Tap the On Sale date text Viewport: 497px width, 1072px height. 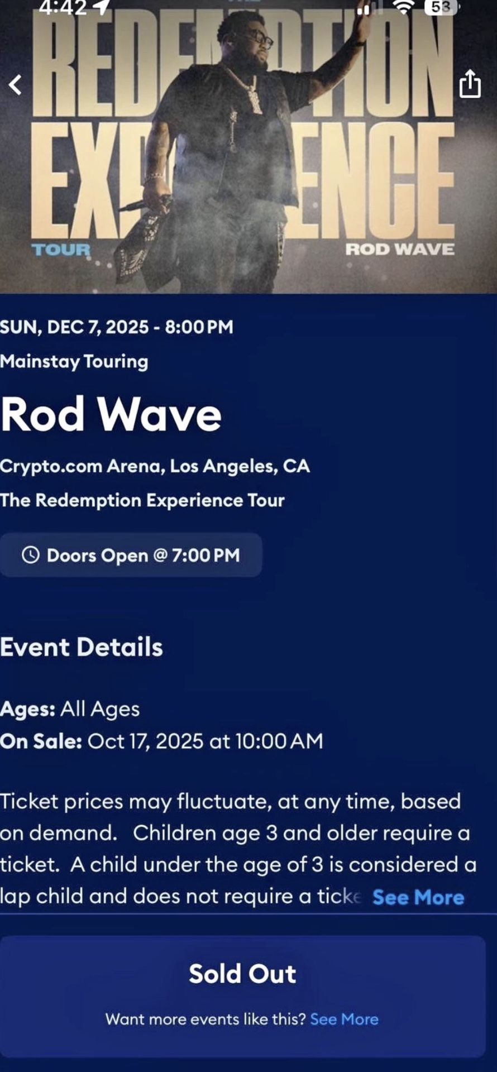click(162, 741)
